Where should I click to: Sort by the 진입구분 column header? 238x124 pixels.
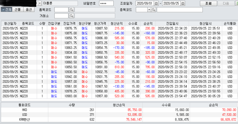[x=54, y=23]
